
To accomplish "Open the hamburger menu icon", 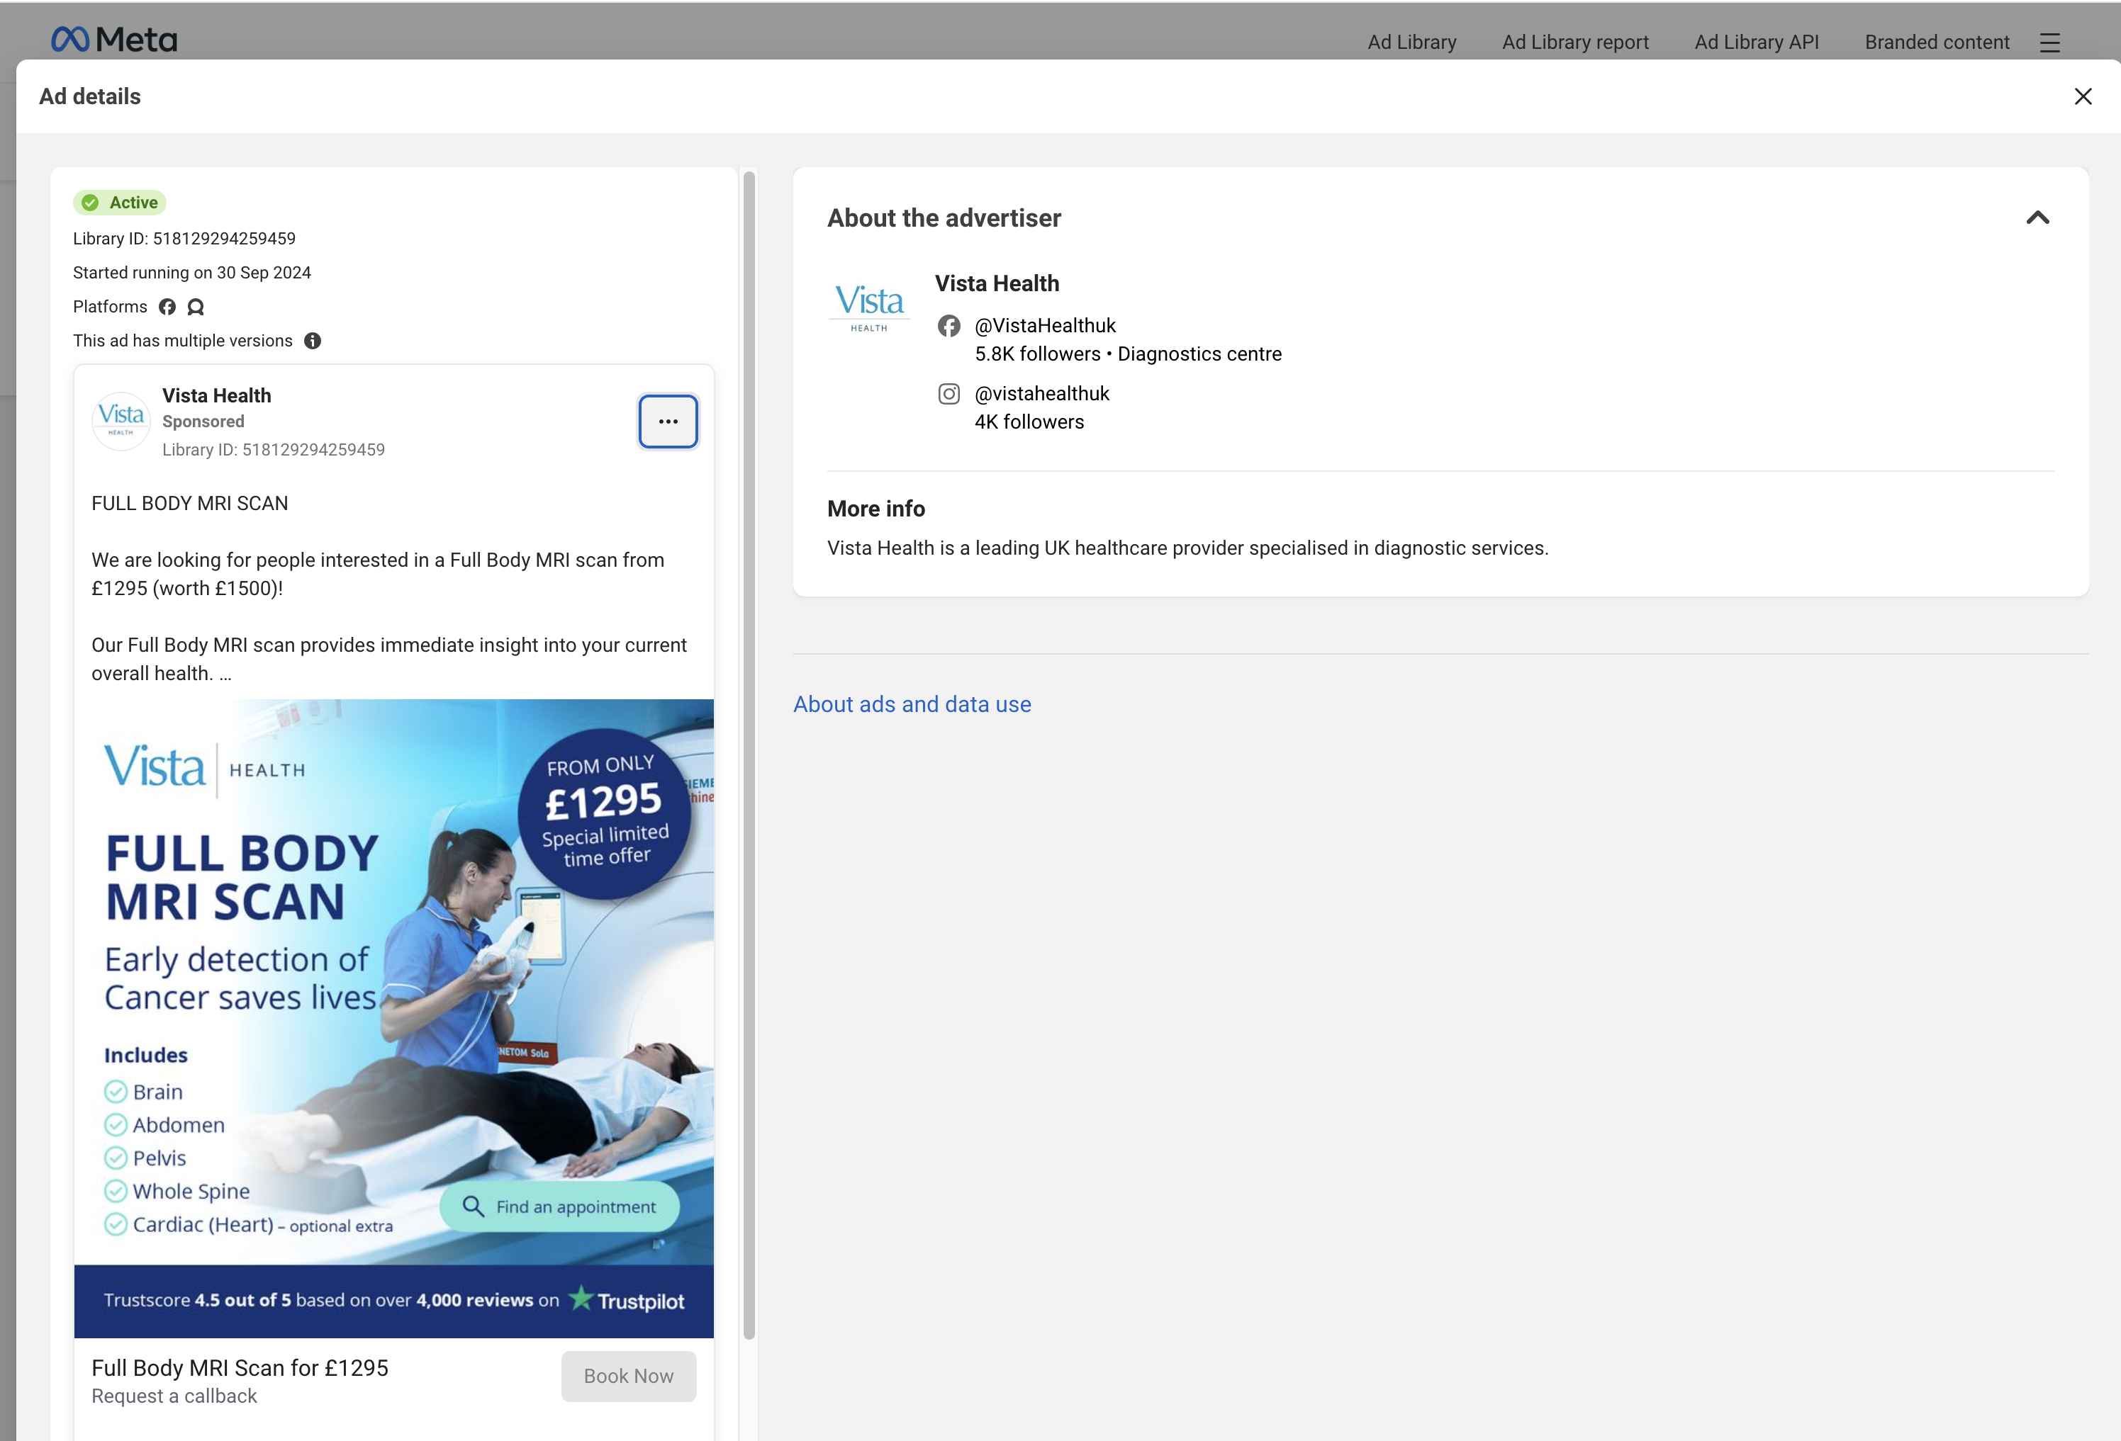I will [x=2049, y=43].
